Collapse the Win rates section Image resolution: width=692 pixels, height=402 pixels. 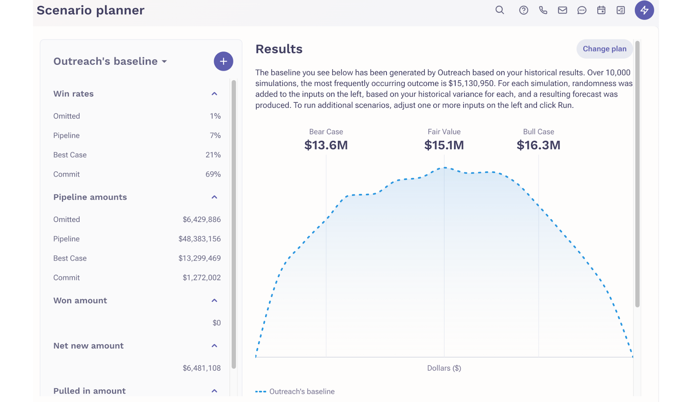tap(214, 94)
